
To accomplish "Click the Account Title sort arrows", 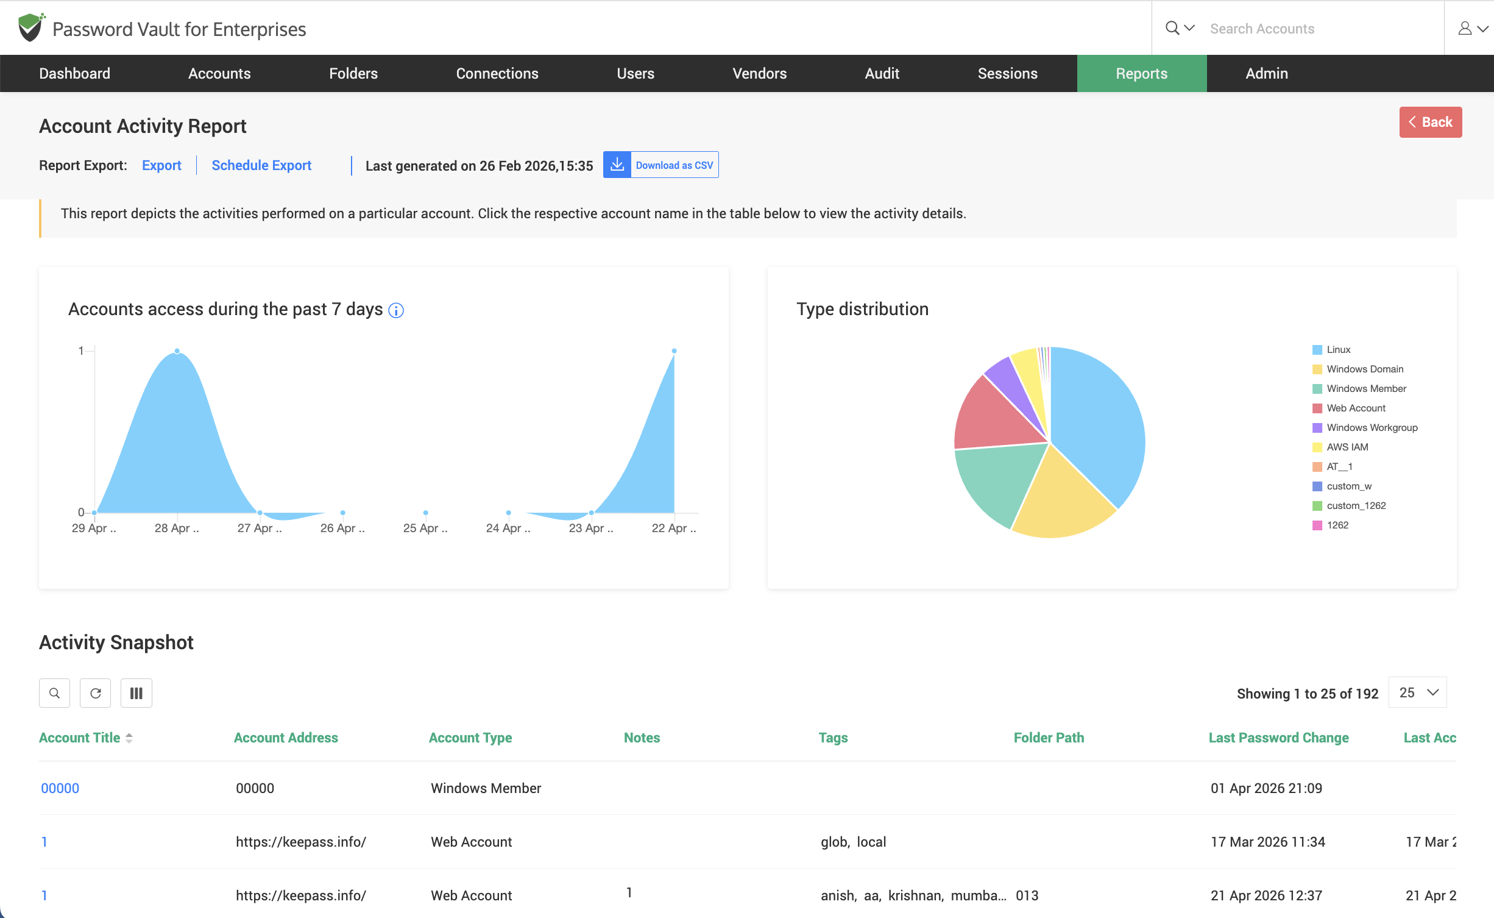I will point(129,738).
